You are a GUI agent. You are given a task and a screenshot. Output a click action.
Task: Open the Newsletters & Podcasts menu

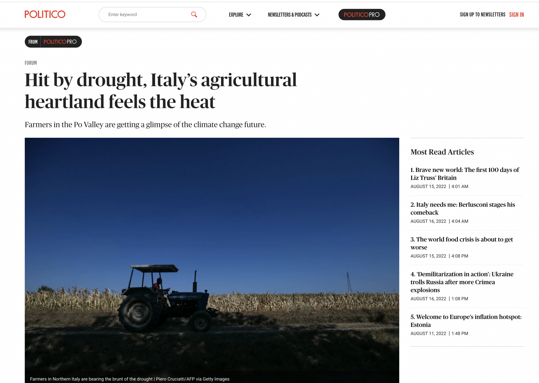[x=290, y=15]
